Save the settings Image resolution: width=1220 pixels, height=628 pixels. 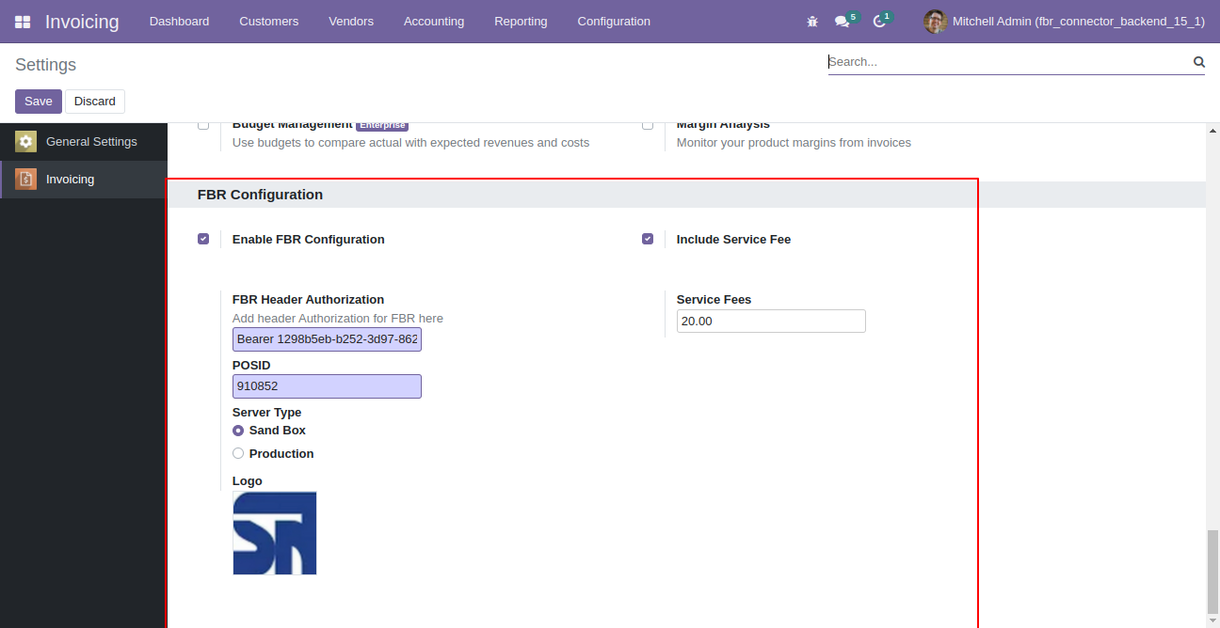pos(39,102)
